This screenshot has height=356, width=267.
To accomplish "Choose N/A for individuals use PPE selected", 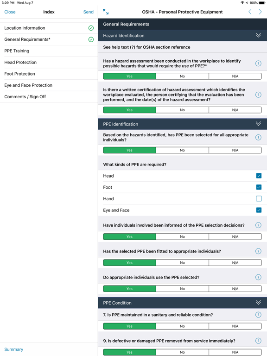I will [235, 289].
